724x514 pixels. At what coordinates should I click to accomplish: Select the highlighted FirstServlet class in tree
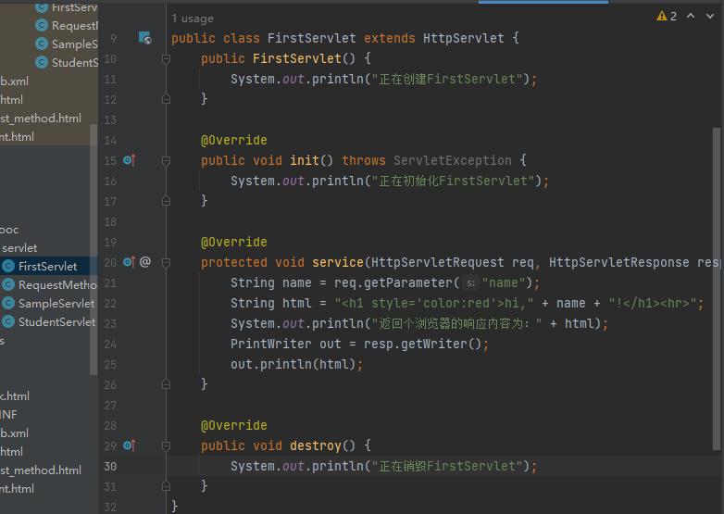pos(47,267)
